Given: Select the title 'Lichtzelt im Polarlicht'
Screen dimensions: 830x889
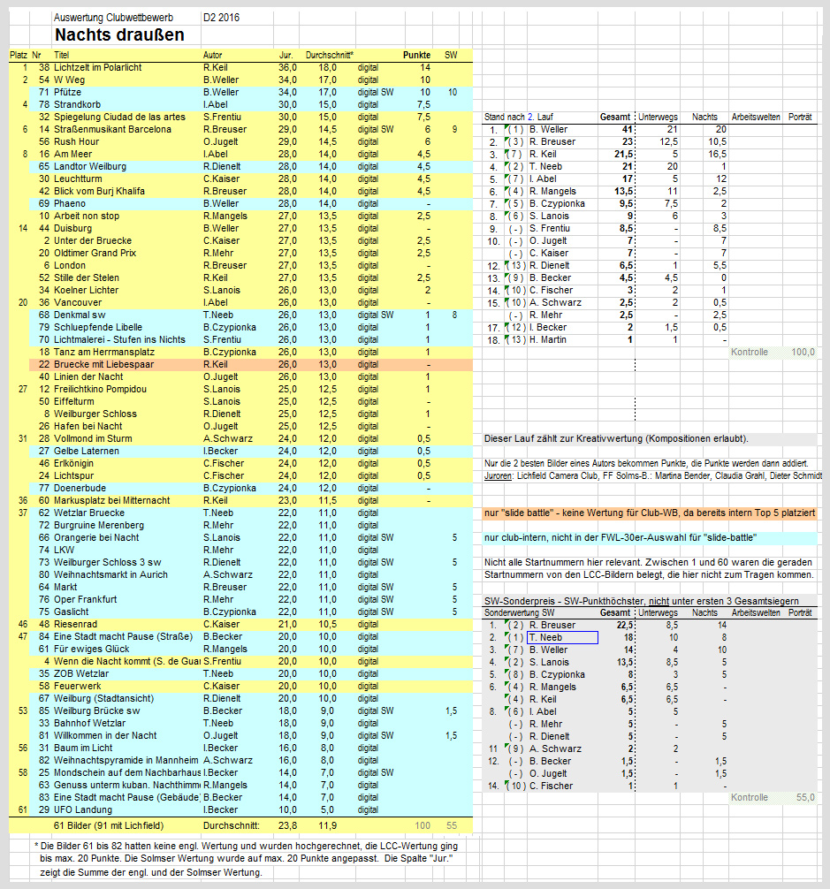Looking at the screenshot, I should (x=97, y=67).
